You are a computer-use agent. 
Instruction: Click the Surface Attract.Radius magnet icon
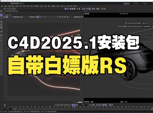[x=126, y=23]
